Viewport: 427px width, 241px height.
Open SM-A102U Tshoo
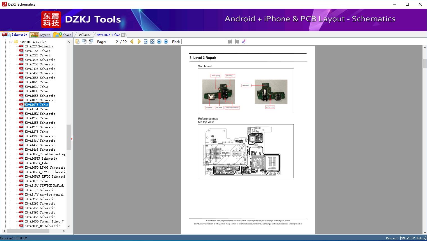[36, 87]
